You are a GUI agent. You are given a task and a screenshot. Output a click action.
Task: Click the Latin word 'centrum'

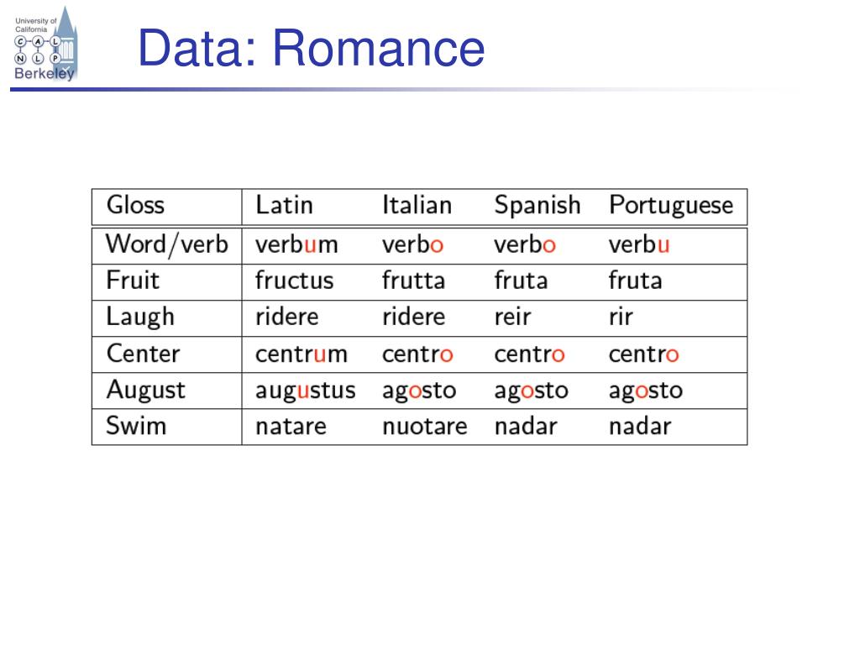coord(302,354)
